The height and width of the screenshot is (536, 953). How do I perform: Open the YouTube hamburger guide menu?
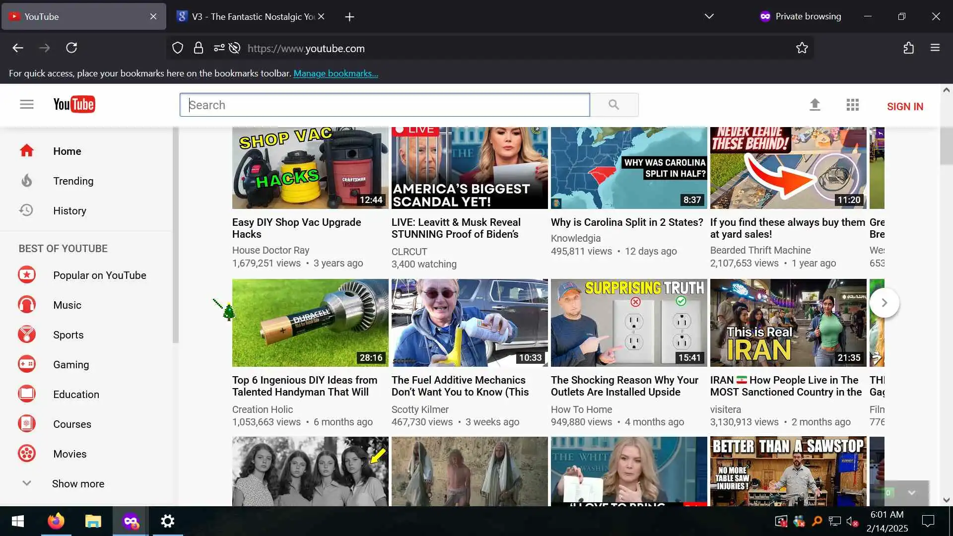pos(27,104)
